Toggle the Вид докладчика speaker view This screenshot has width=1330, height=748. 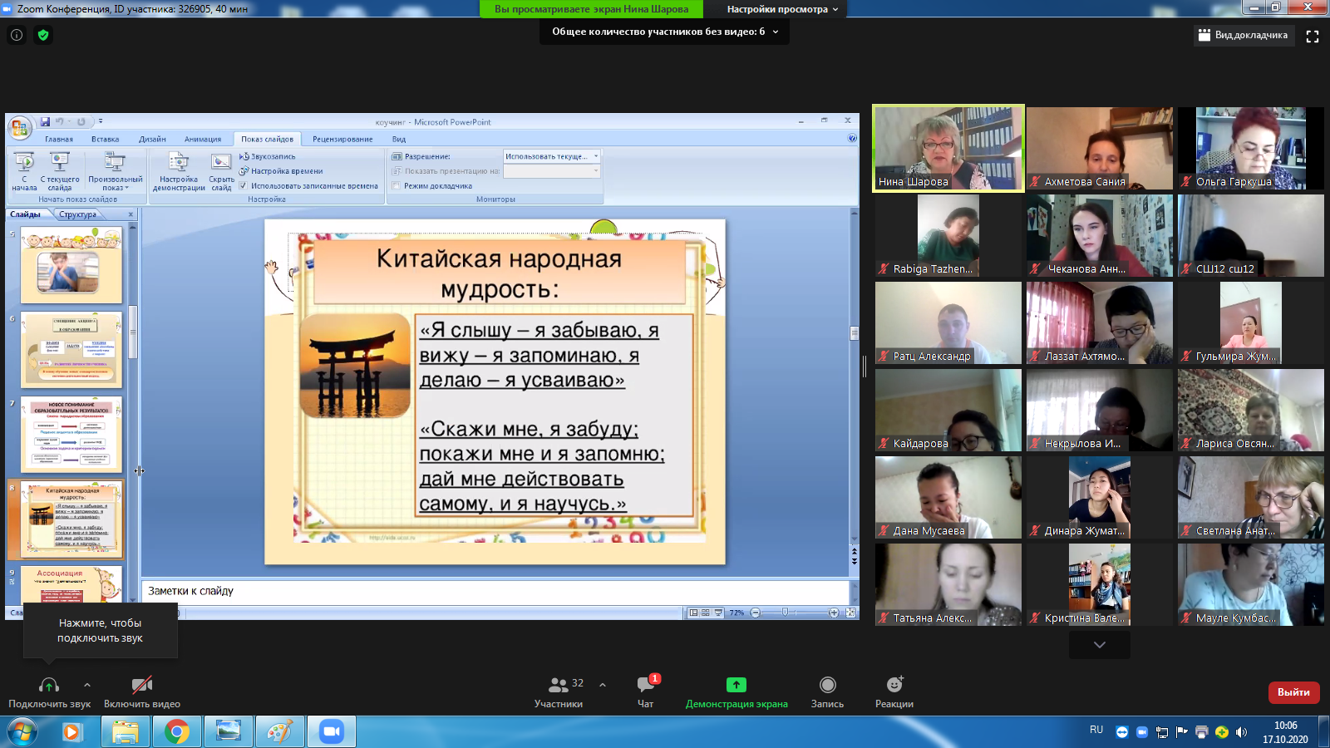pyautogui.click(x=1243, y=35)
